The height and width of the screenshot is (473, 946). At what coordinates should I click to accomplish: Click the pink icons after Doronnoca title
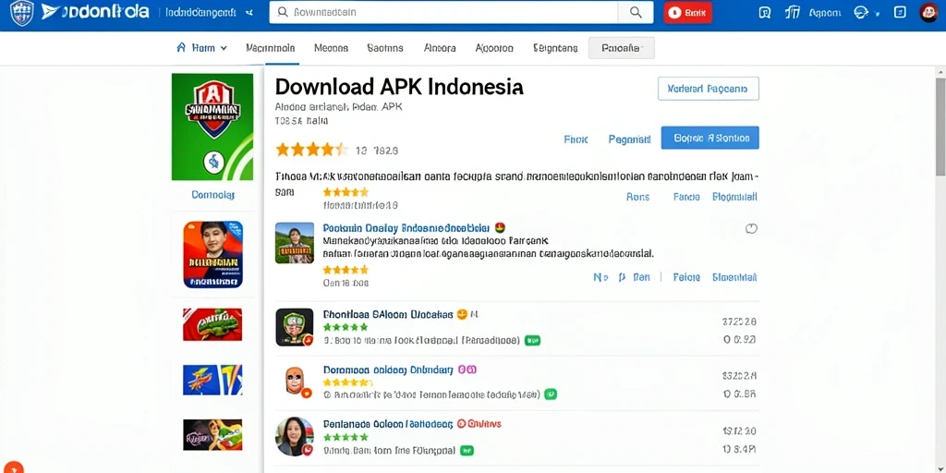467,370
